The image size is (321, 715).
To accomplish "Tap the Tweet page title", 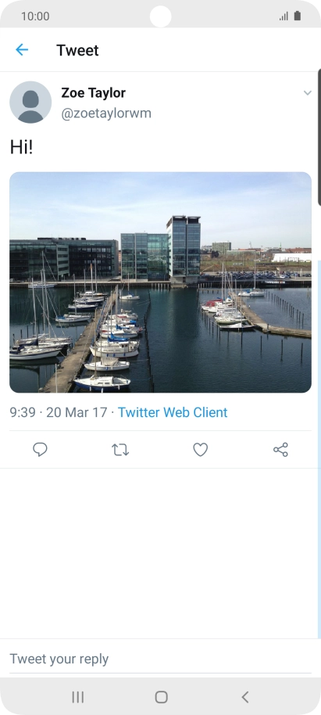I will point(77,50).
